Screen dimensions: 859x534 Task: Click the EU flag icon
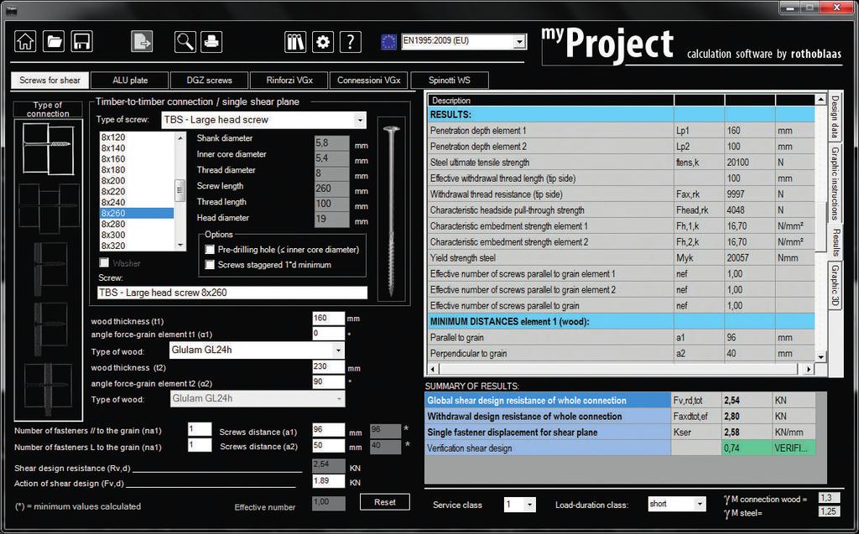388,42
